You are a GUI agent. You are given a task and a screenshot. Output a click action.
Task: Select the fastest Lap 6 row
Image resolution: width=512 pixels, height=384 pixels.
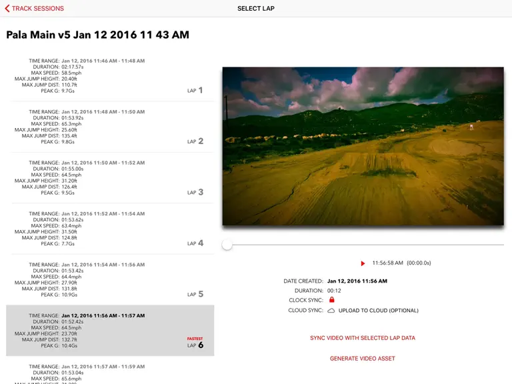coord(110,331)
